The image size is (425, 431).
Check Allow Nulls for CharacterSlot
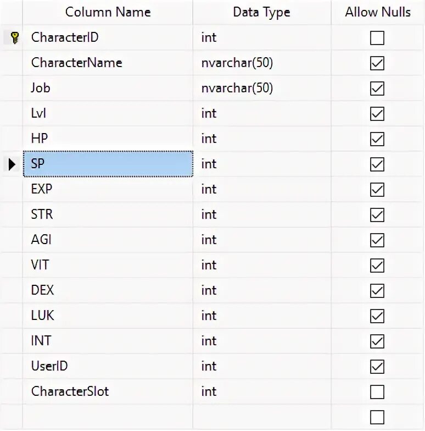pyautogui.click(x=377, y=392)
